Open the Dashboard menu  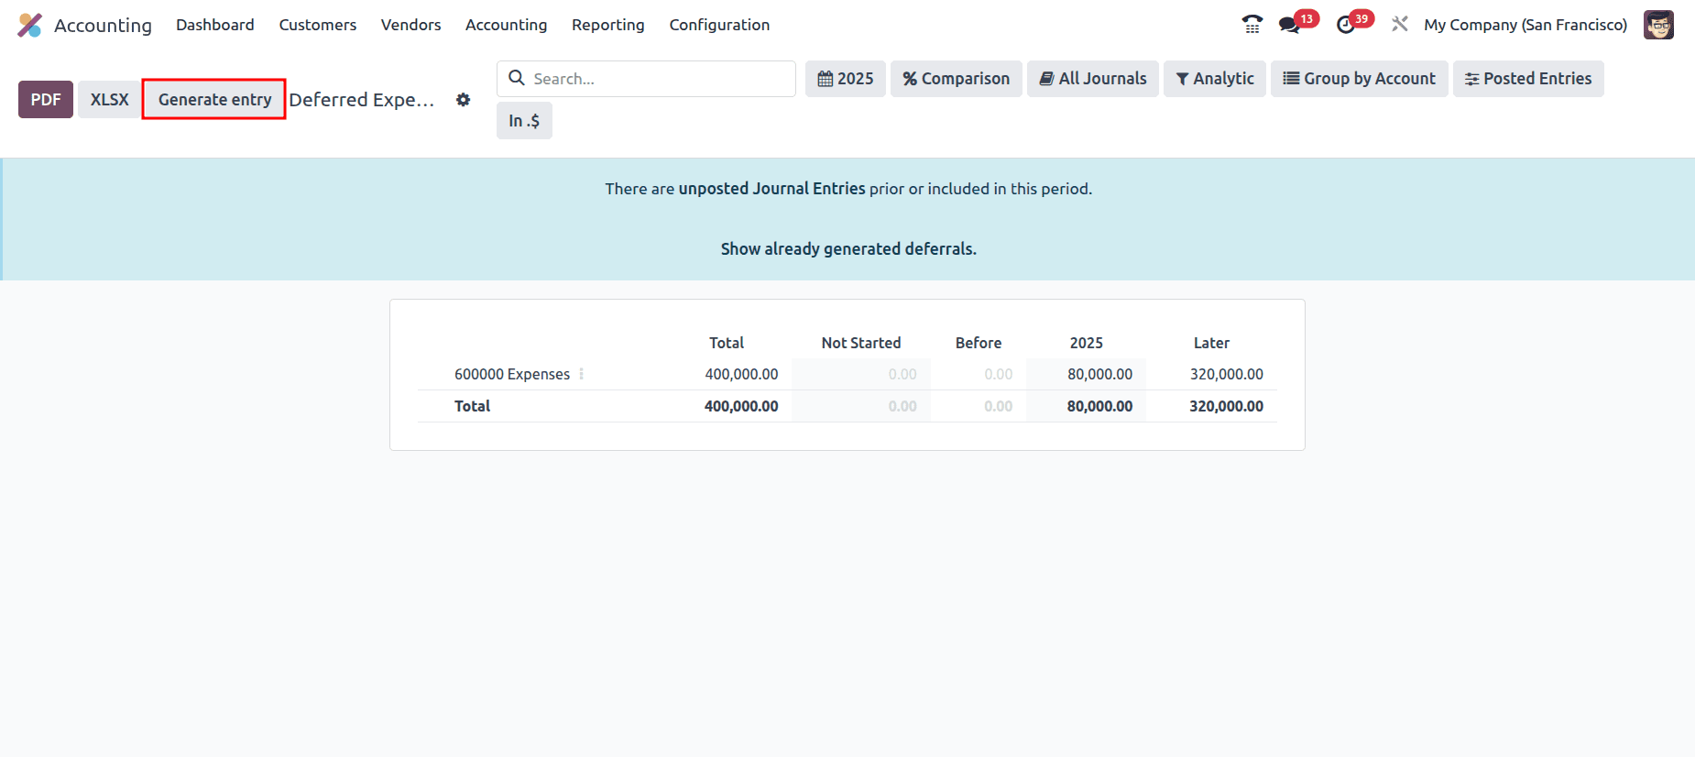pyautogui.click(x=215, y=25)
